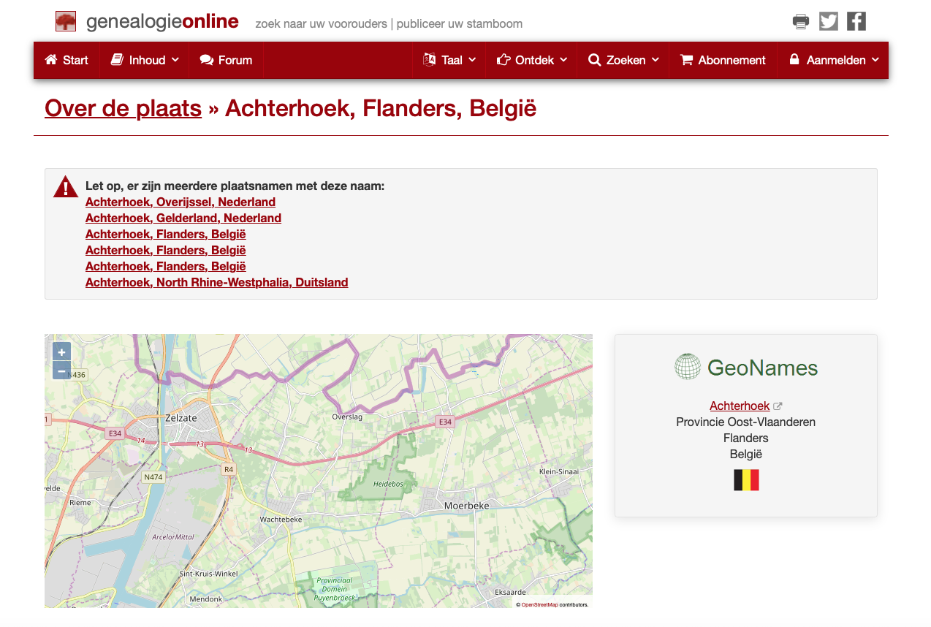Viewport: 931px width, 627px height.
Task: Click the 'Over de plaats' heading link
Action: [x=123, y=108]
